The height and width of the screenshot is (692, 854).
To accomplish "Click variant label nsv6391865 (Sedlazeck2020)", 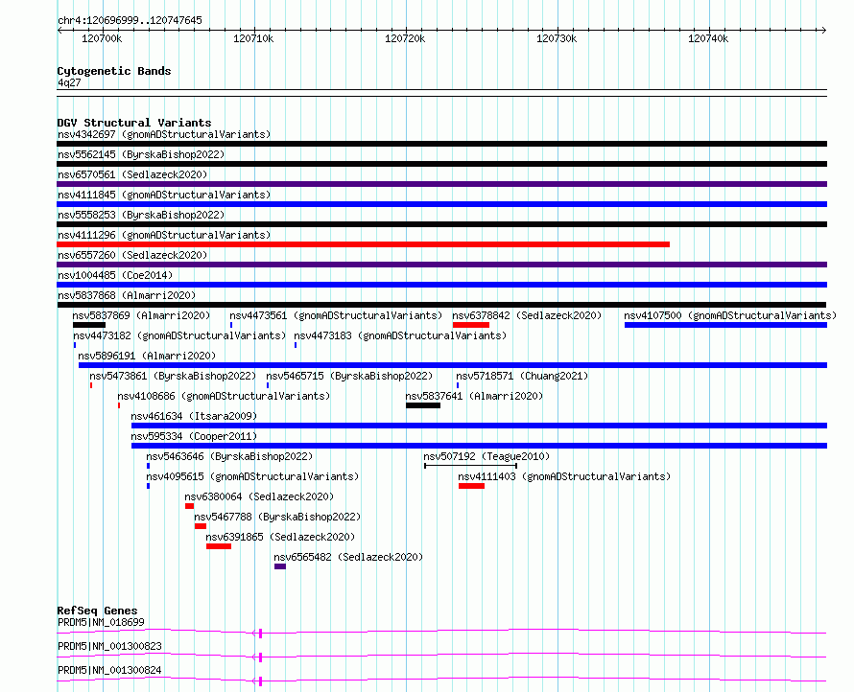I will pyautogui.click(x=280, y=537).
